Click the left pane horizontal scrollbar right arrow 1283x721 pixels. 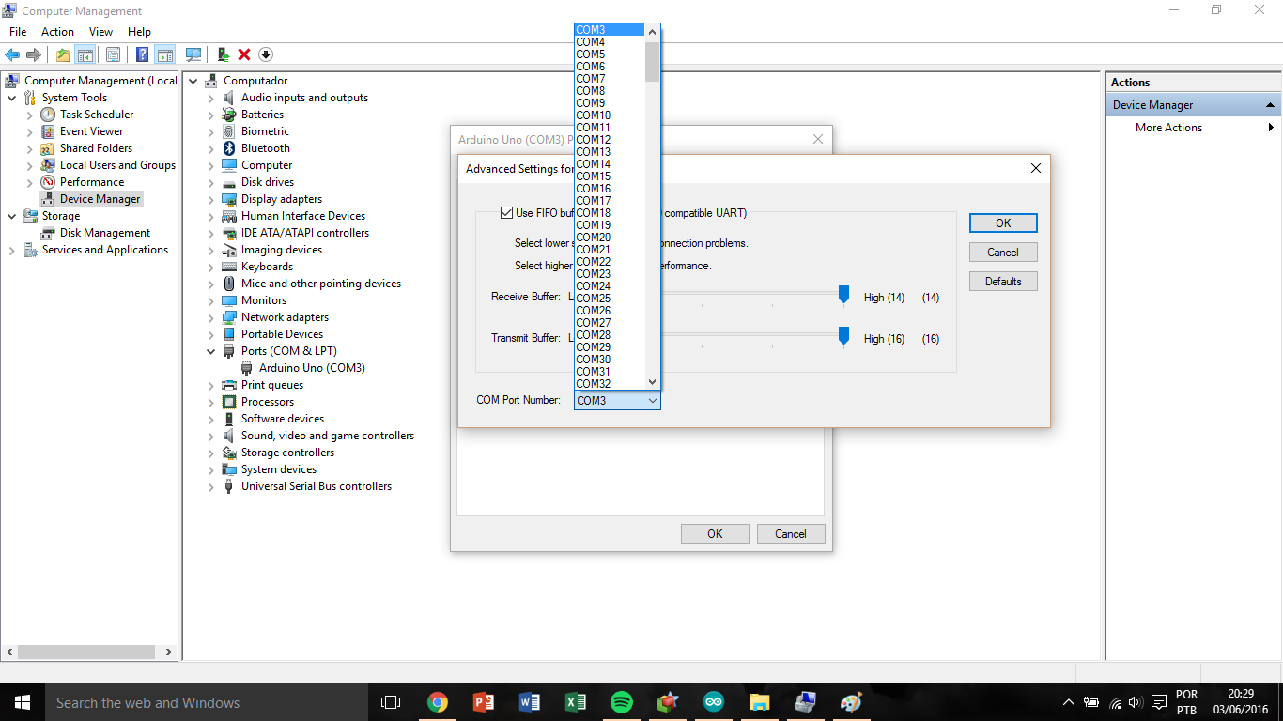point(169,652)
